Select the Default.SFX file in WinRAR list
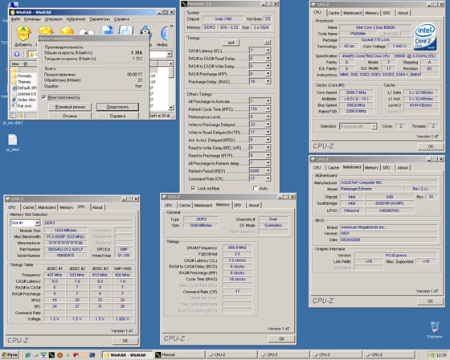The image size is (450, 360). click(27, 88)
